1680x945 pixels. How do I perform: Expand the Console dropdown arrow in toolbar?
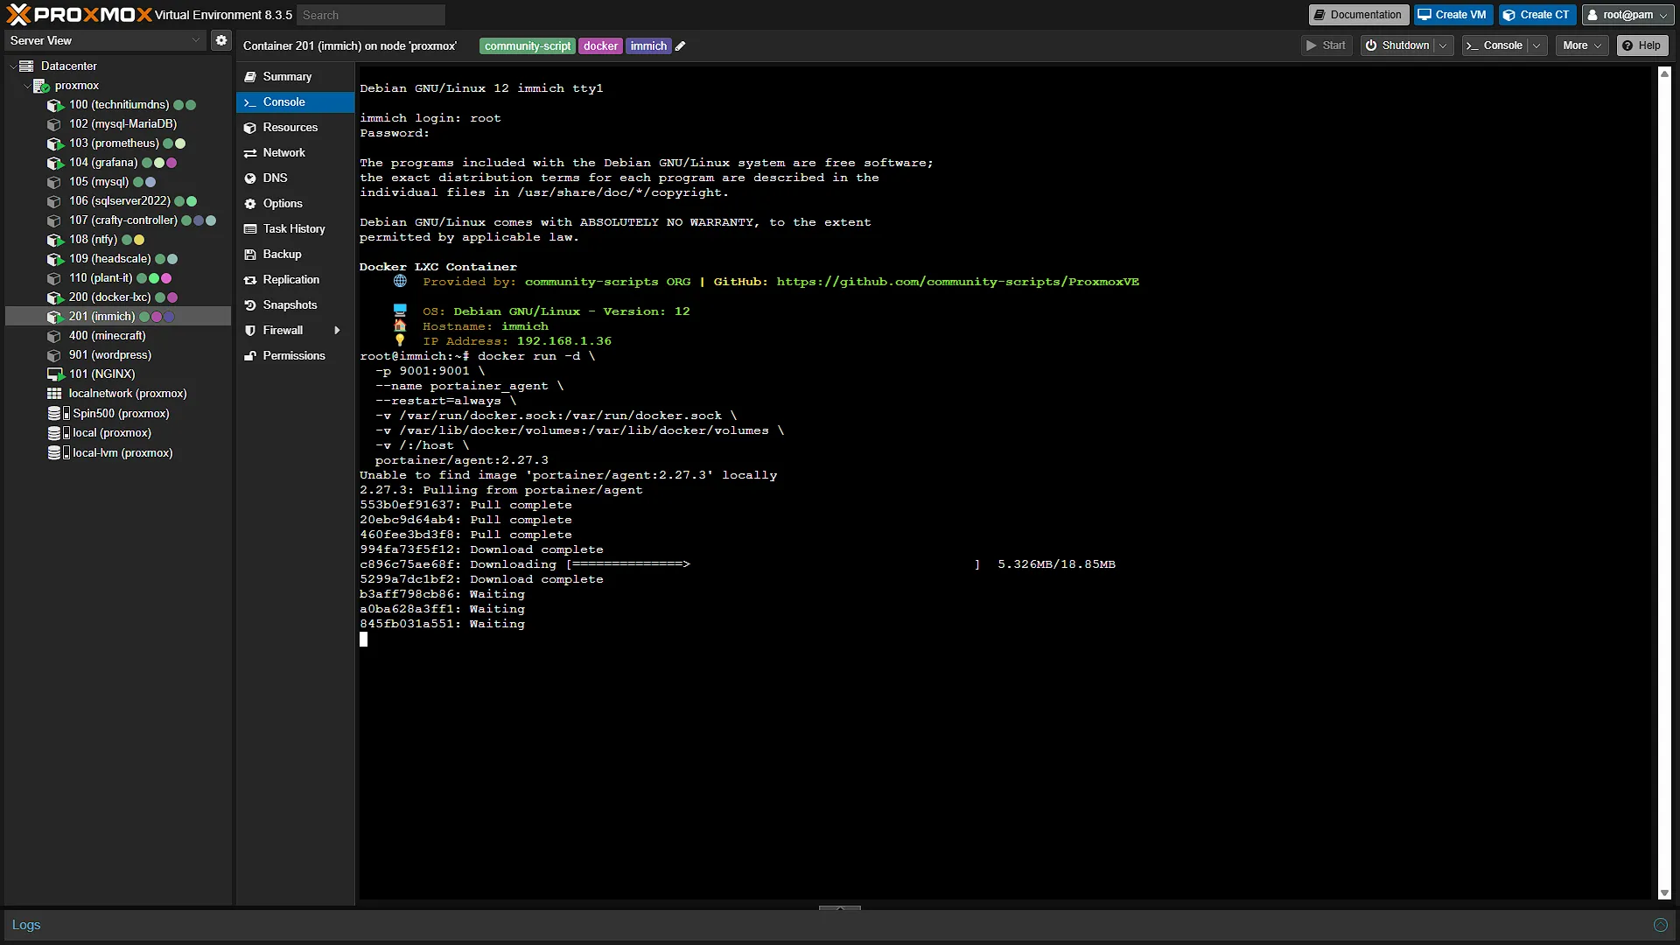coord(1536,45)
